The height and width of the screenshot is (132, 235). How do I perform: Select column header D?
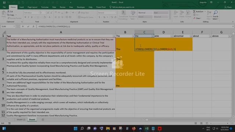pos(163,32)
